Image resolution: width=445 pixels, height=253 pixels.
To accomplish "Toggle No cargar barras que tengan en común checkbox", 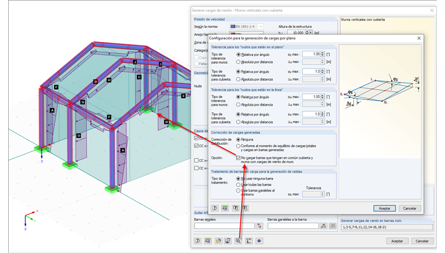I will pyautogui.click(x=238, y=158).
